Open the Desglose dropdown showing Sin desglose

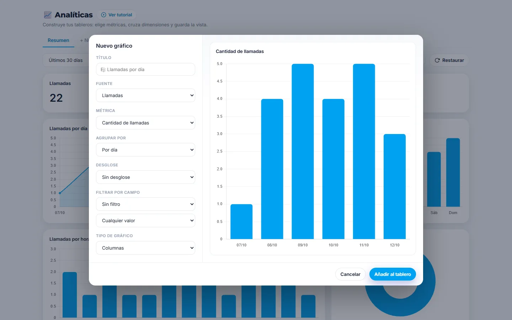point(145,177)
